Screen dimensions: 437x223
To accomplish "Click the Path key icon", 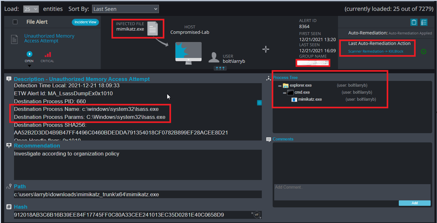I will (9, 187).
